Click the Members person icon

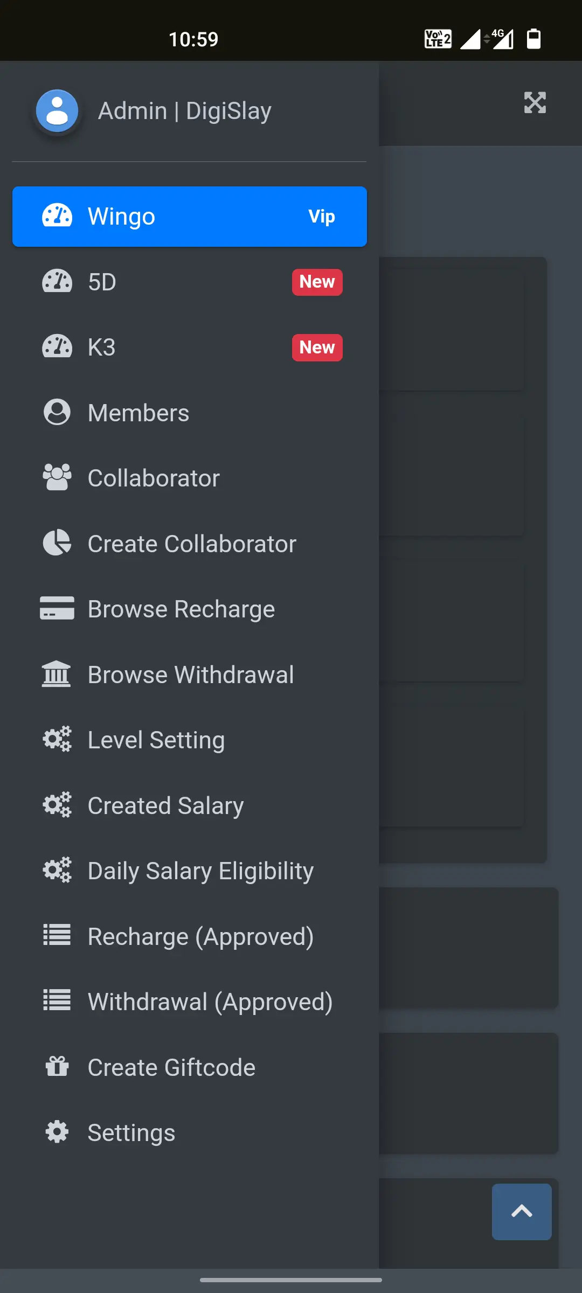pyautogui.click(x=57, y=413)
